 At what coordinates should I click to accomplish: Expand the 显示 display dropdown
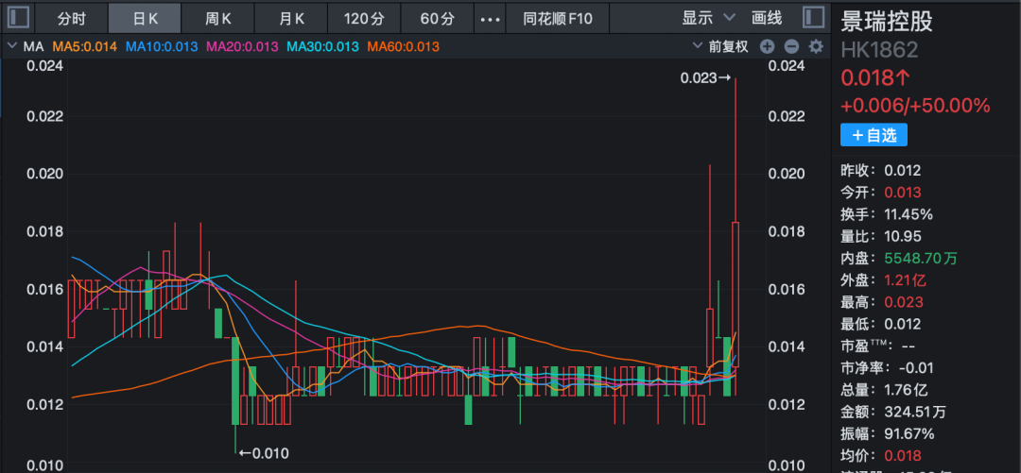pos(708,18)
